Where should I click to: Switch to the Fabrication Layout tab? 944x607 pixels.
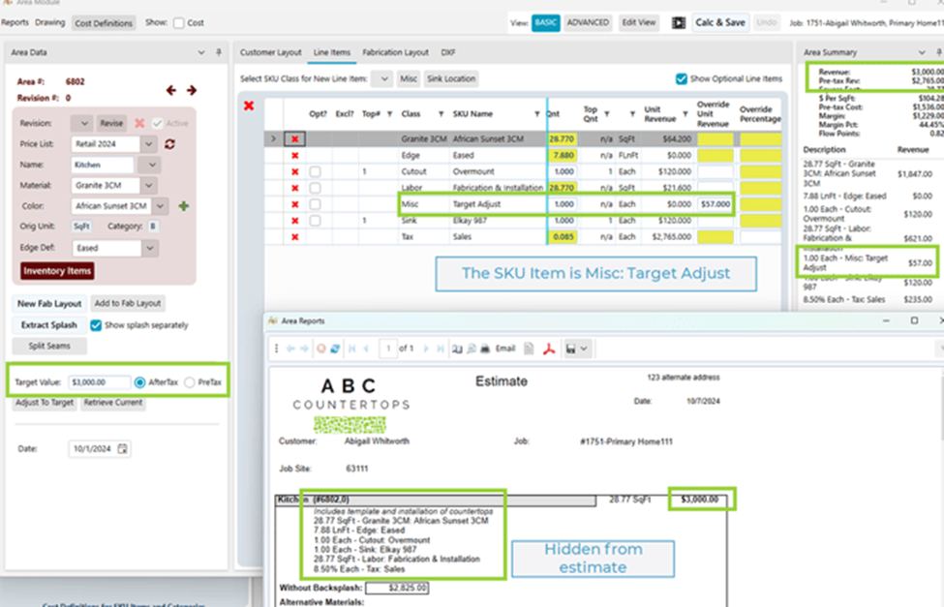pos(396,52)
